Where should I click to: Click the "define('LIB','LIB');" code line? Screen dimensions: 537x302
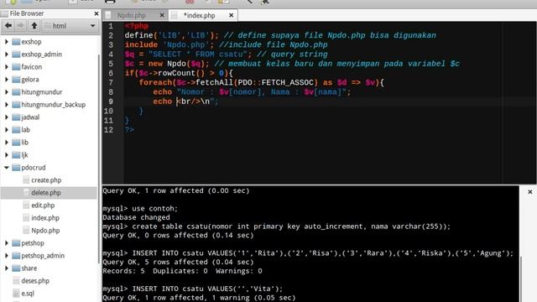[280, 35]
